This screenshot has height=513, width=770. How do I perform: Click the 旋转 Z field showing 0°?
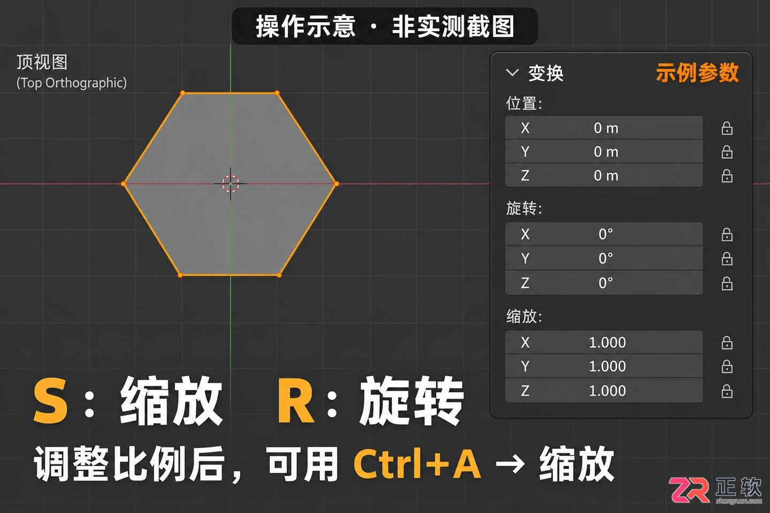click(x=604, y=283)
